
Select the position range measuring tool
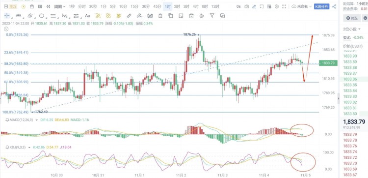click(76, 16)
